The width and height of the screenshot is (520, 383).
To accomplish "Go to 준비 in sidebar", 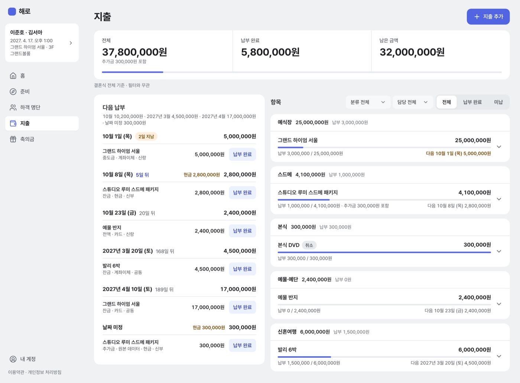I will [x=42, y=92].
